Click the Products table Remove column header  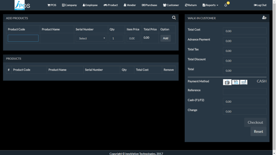pos(168,70)
